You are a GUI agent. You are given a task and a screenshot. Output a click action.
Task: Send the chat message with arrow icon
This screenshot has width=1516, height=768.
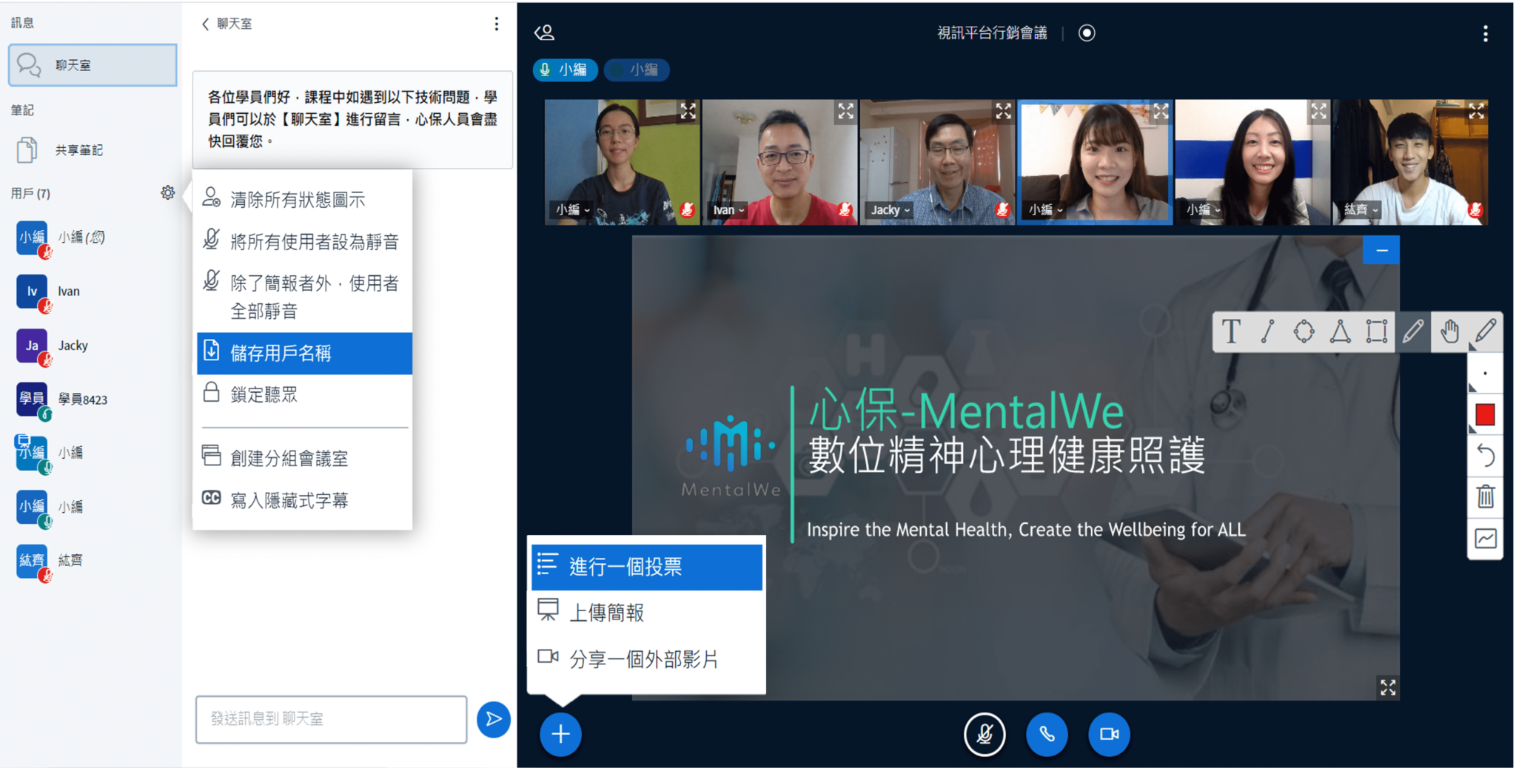point(493,719)
